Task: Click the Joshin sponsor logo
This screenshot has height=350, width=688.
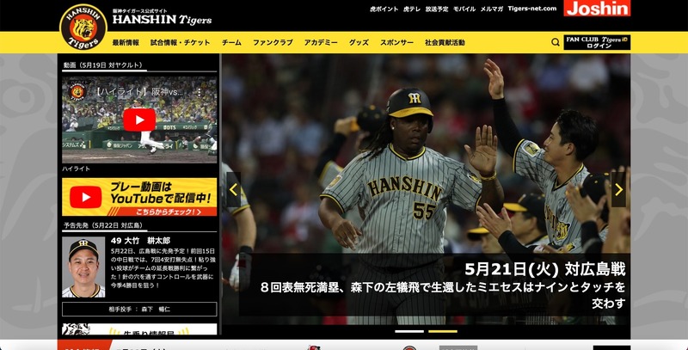Action: (597, 9)
